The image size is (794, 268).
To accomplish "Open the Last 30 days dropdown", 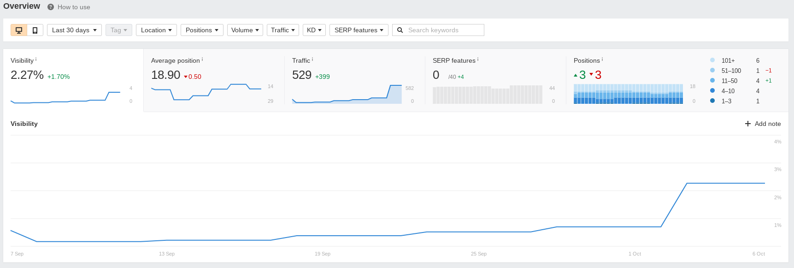I will click(x=74, y=30).
